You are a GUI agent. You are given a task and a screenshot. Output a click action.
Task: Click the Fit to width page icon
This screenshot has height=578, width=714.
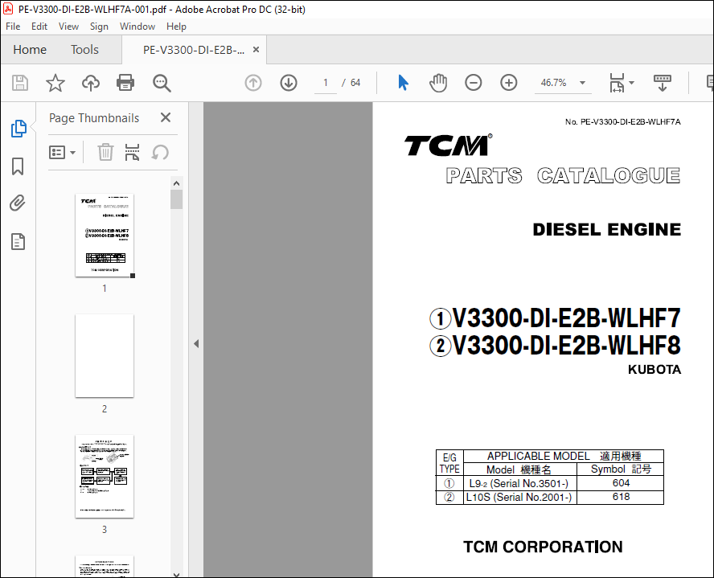(617, 83)
